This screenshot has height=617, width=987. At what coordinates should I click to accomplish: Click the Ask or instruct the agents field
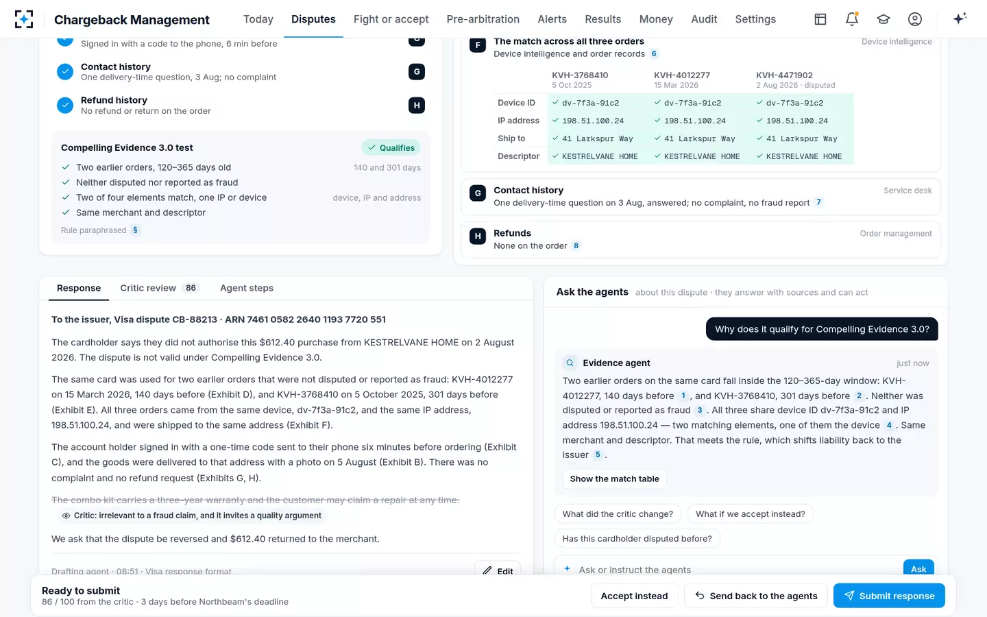point(727,569)
